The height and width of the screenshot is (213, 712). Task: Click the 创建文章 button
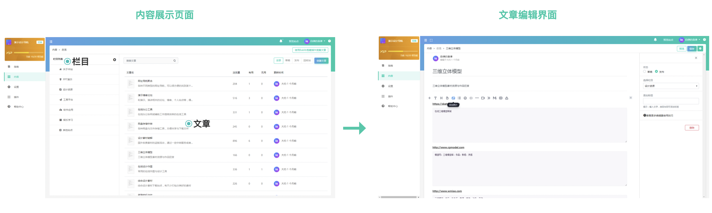(321, 61)
